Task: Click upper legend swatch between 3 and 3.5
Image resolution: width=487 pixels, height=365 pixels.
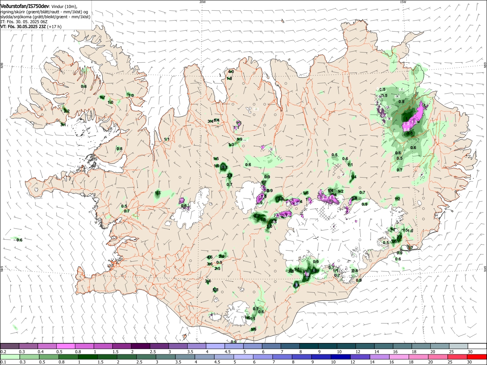Action: tap(178, 346)
